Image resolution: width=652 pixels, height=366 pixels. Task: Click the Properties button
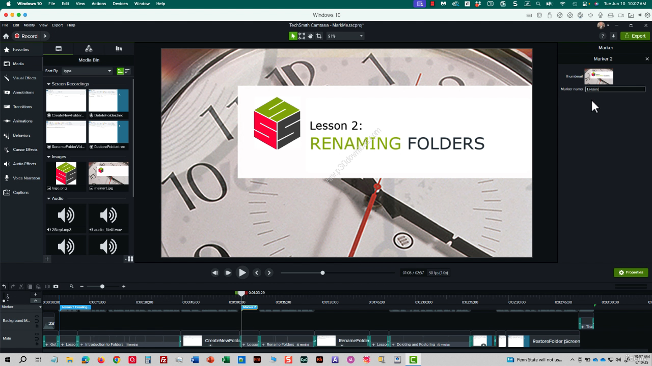click(x=631, y=272)
